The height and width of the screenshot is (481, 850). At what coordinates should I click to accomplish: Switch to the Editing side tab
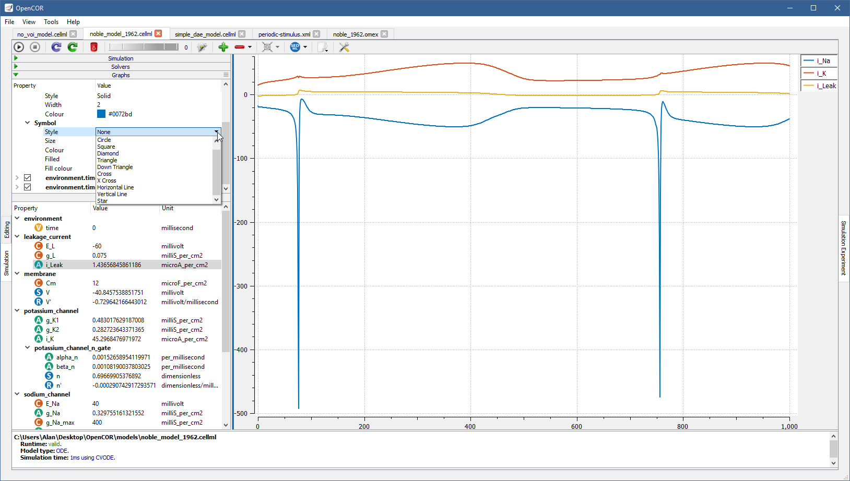[7, 230]
